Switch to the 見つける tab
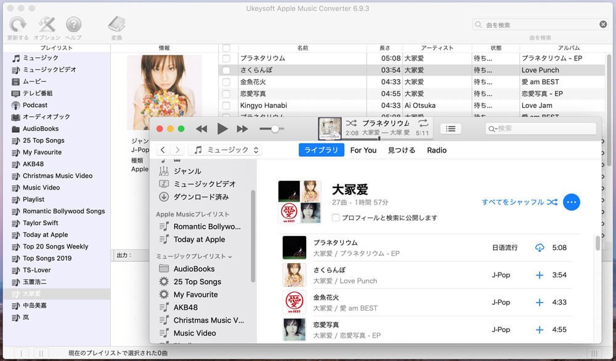 coord(402,150)
